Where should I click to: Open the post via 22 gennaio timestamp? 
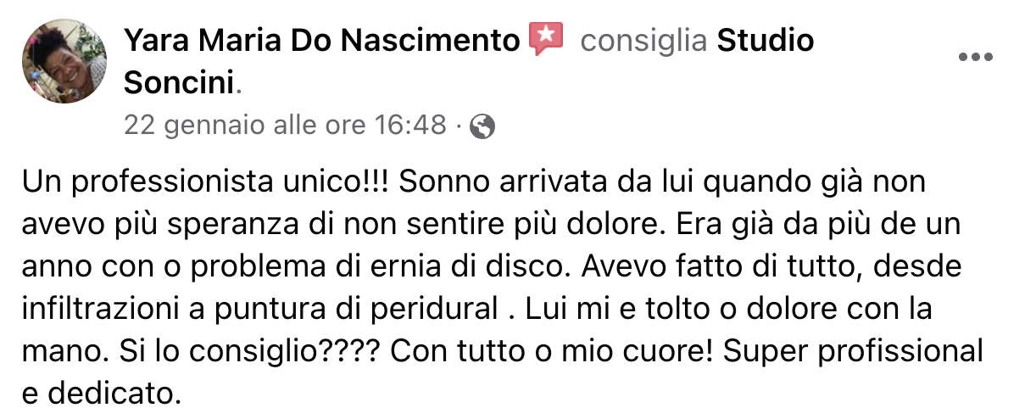pos(285,126)
